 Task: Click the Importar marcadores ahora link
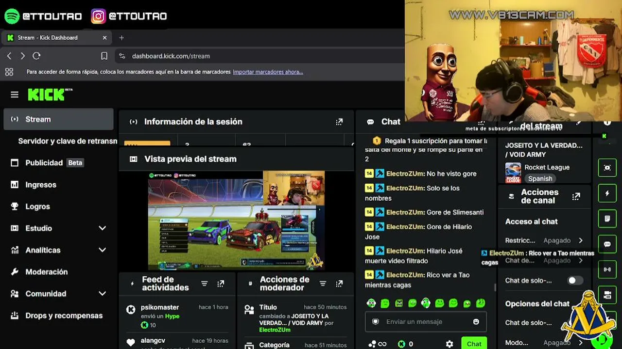tap(268, 72)
